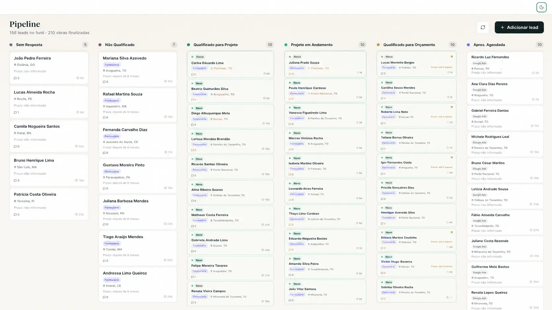552x310 pixels.
Task: Click comment icon on Tiago Araújo Mendes card
Action: [x=104, y=261]
